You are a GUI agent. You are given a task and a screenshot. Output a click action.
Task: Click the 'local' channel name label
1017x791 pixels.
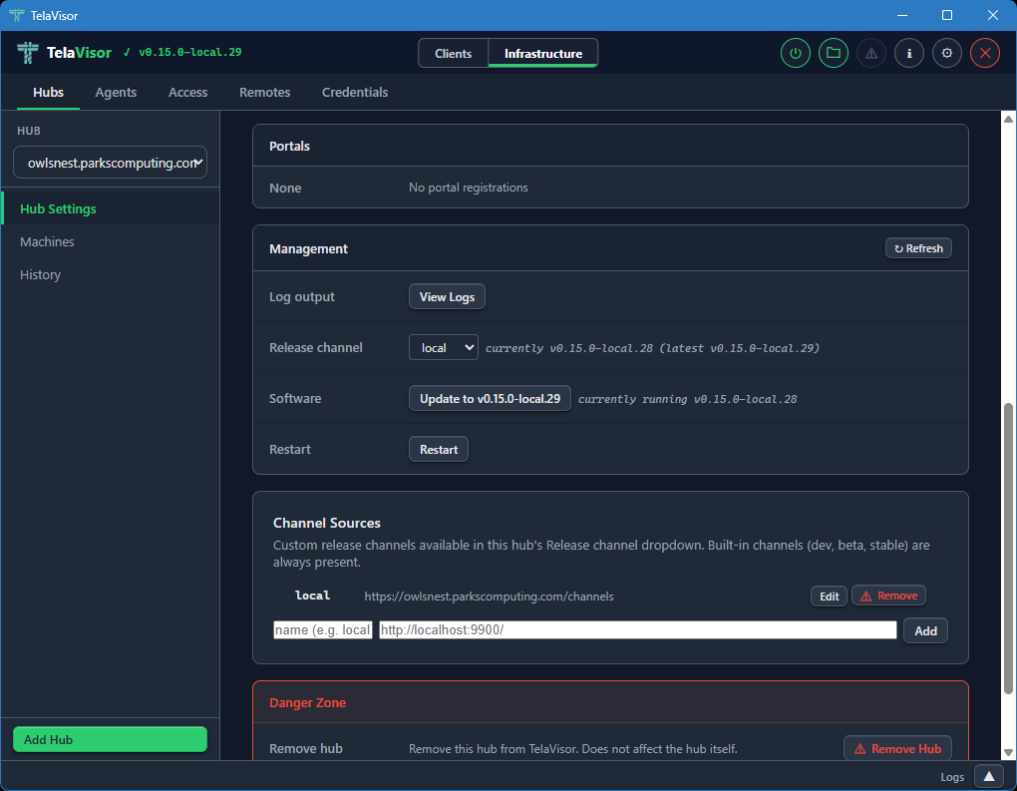click(x=313, y=595)
